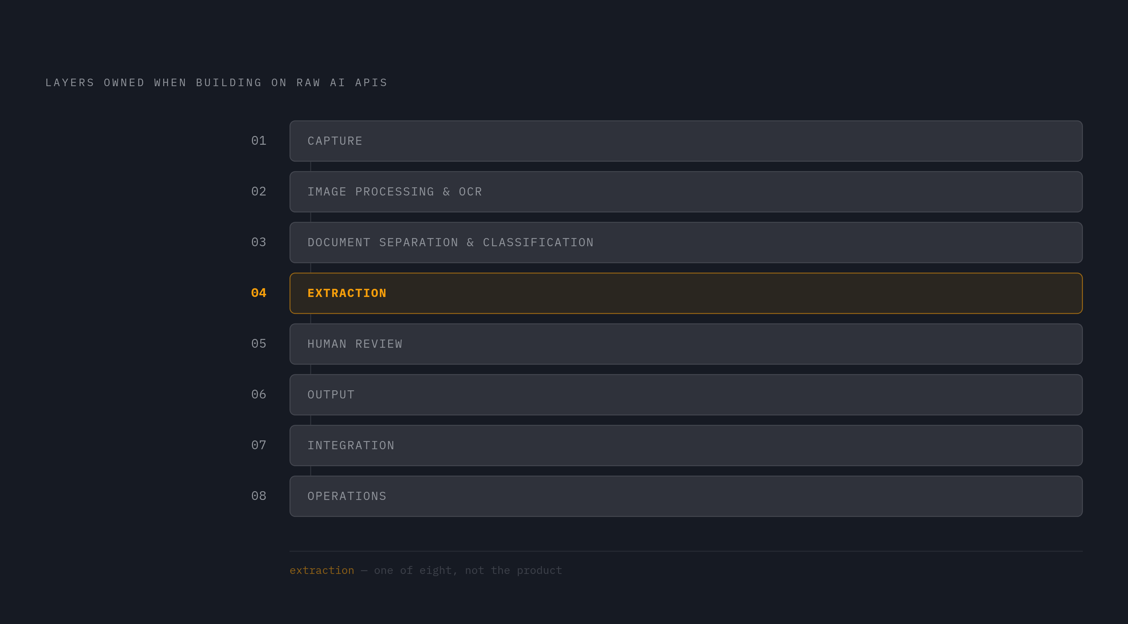This screenshot has height=624, width=1128.
Task: Click the number 07 label
Action: (259, 445)
